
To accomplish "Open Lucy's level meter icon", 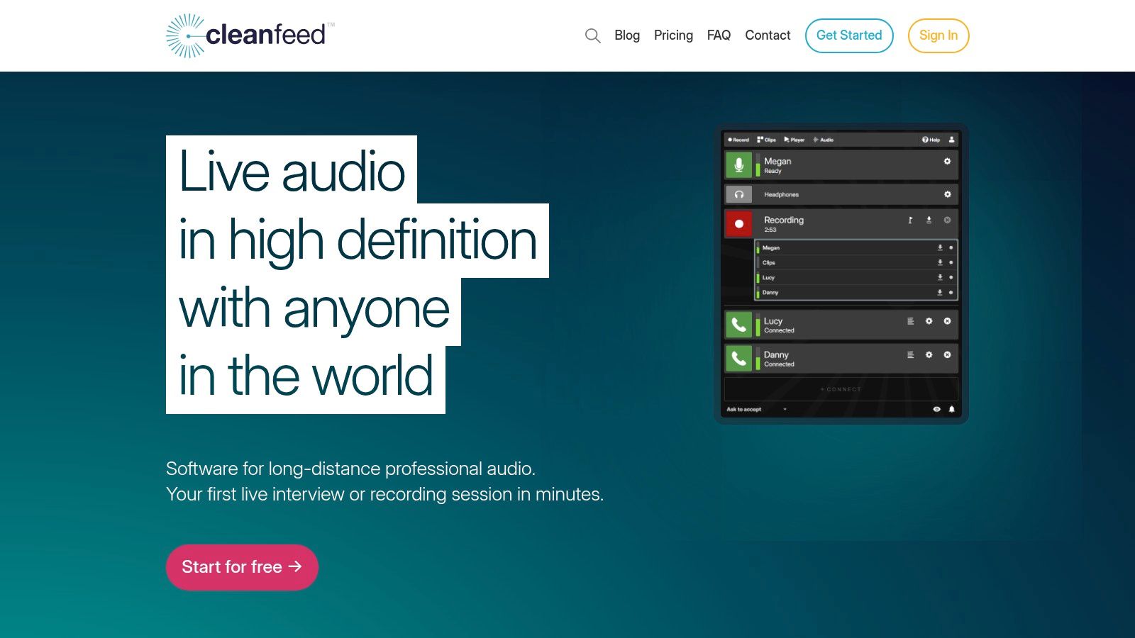I will click(x=910, y=321).
